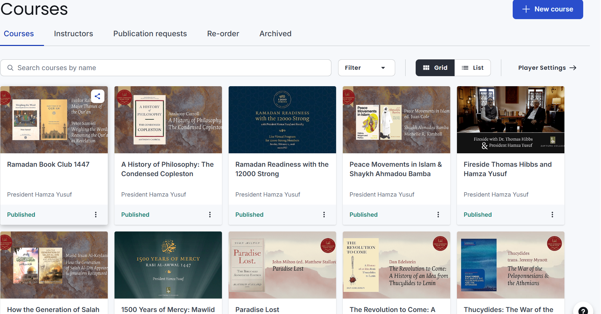
Task: Click the share icon on Ramadan Book Club card
Action: [x=97, y=97]
